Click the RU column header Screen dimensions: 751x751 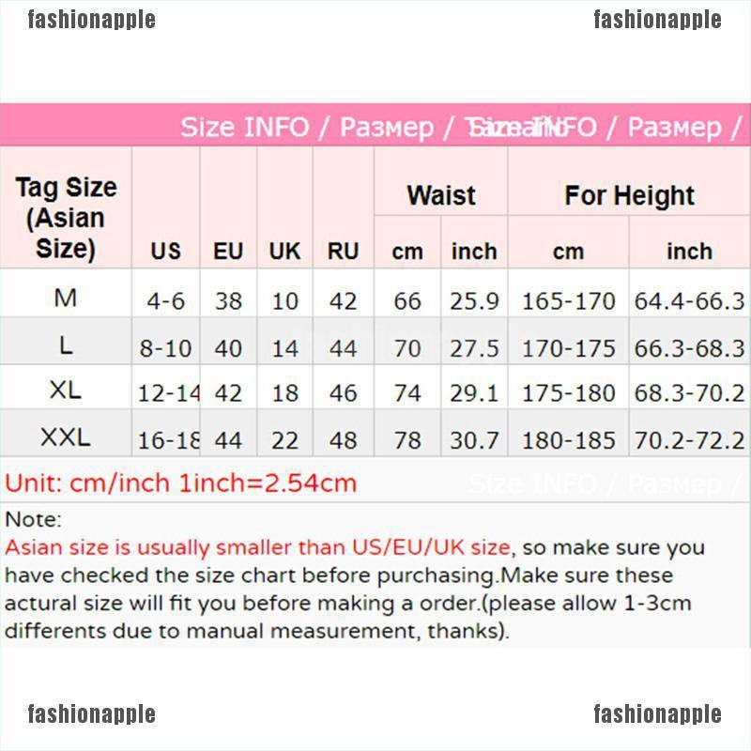point(343,252)
